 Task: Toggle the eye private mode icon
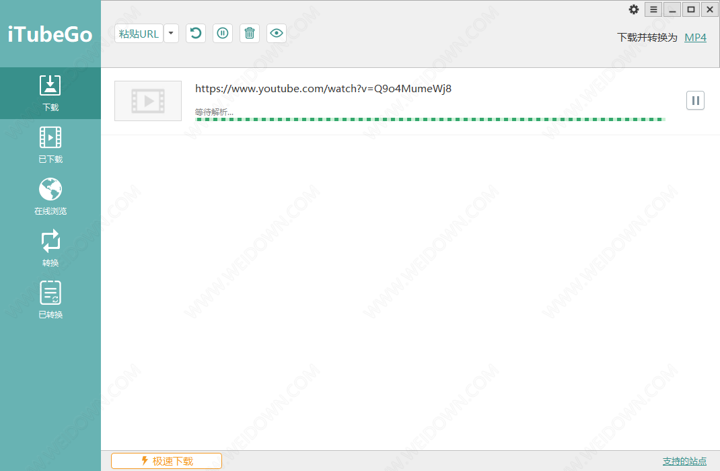(x=277, y=34)
